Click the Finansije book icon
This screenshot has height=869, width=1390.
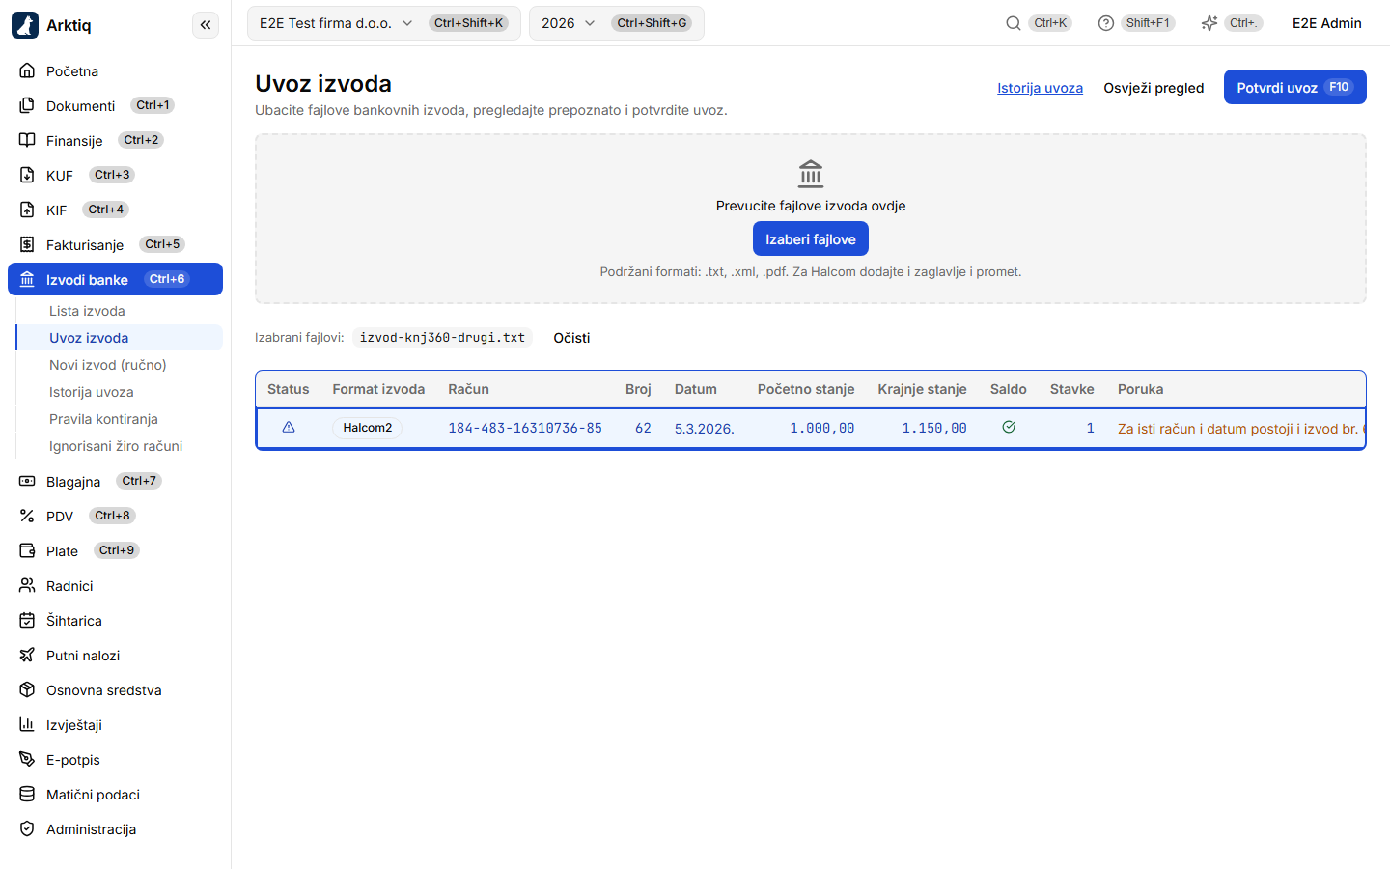27,140
